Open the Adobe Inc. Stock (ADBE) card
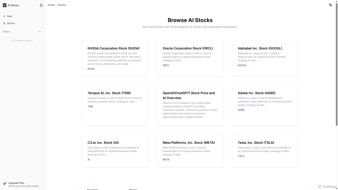This screenshot has width=338, height=190. click(x=265, y=105)
